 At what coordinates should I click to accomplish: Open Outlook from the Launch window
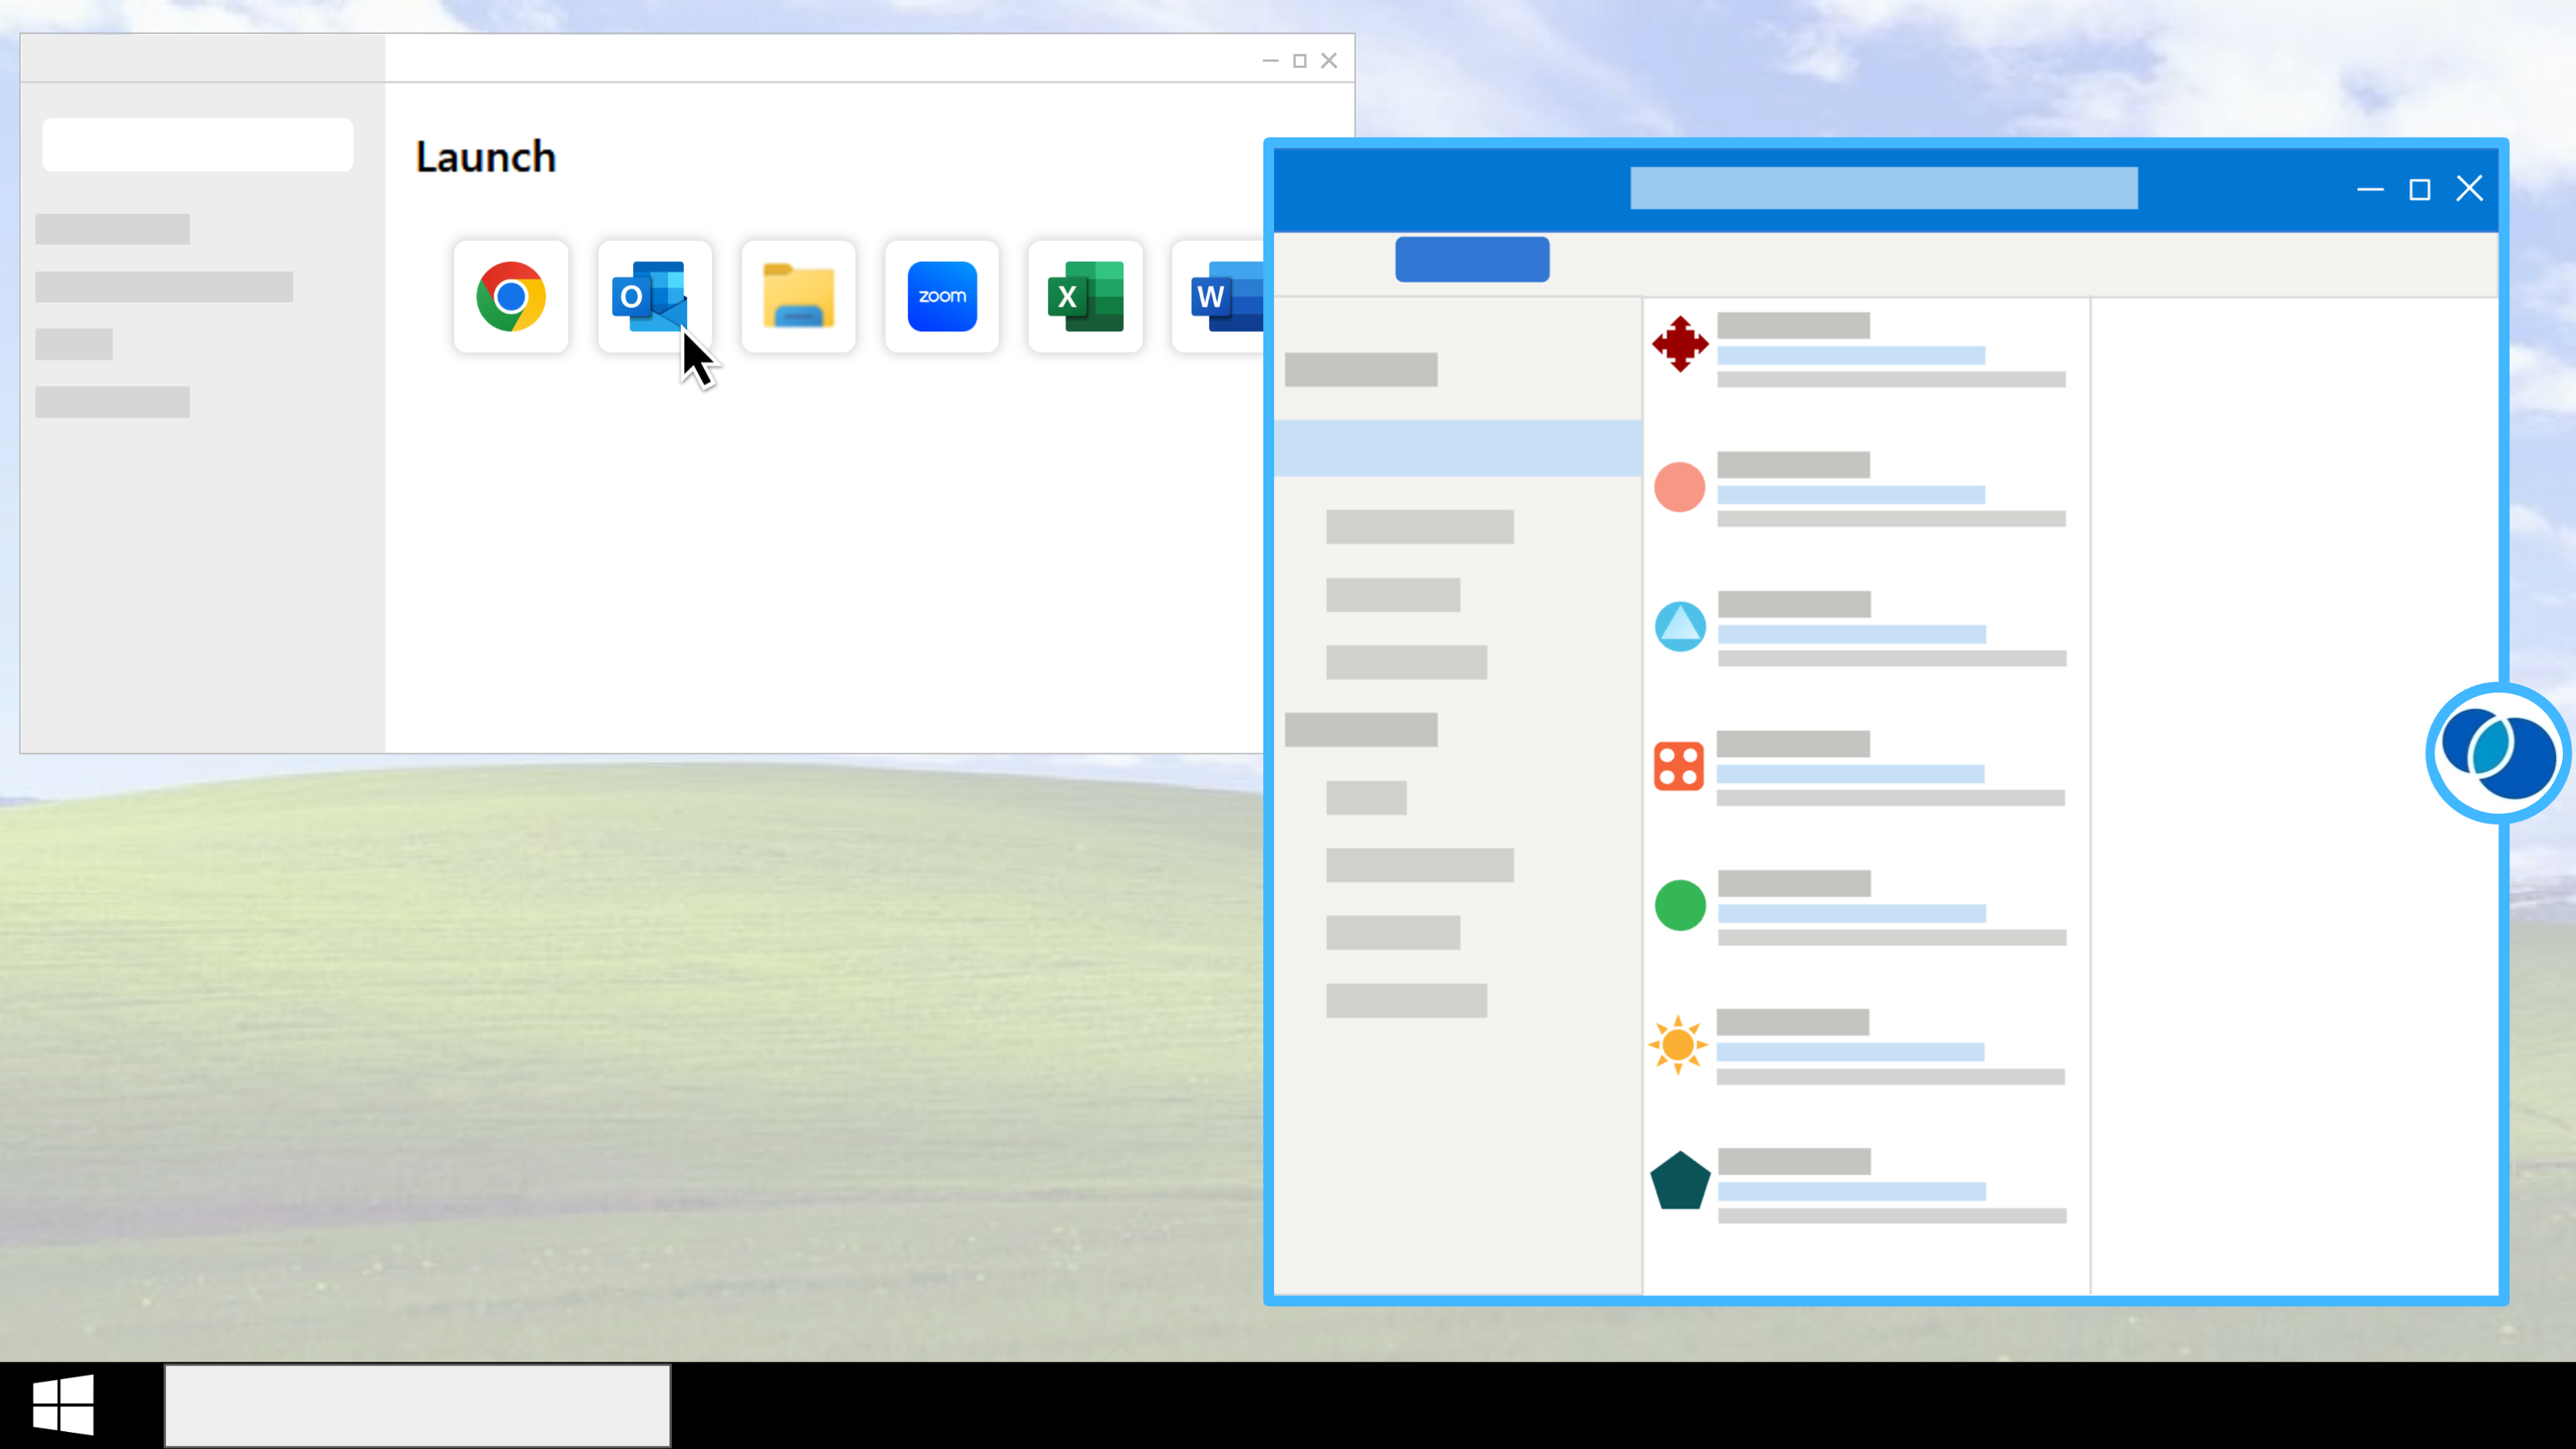pos(654,296)
